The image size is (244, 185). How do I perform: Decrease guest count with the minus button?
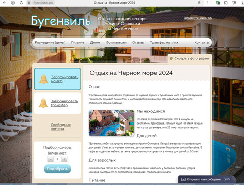[x=50, y=159]
